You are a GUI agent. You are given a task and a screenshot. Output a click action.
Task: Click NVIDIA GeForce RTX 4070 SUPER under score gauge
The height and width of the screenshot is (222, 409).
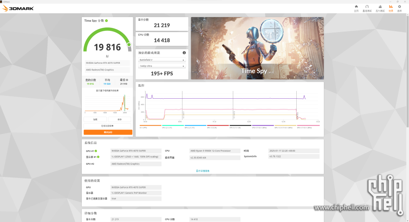pos(107,63)
